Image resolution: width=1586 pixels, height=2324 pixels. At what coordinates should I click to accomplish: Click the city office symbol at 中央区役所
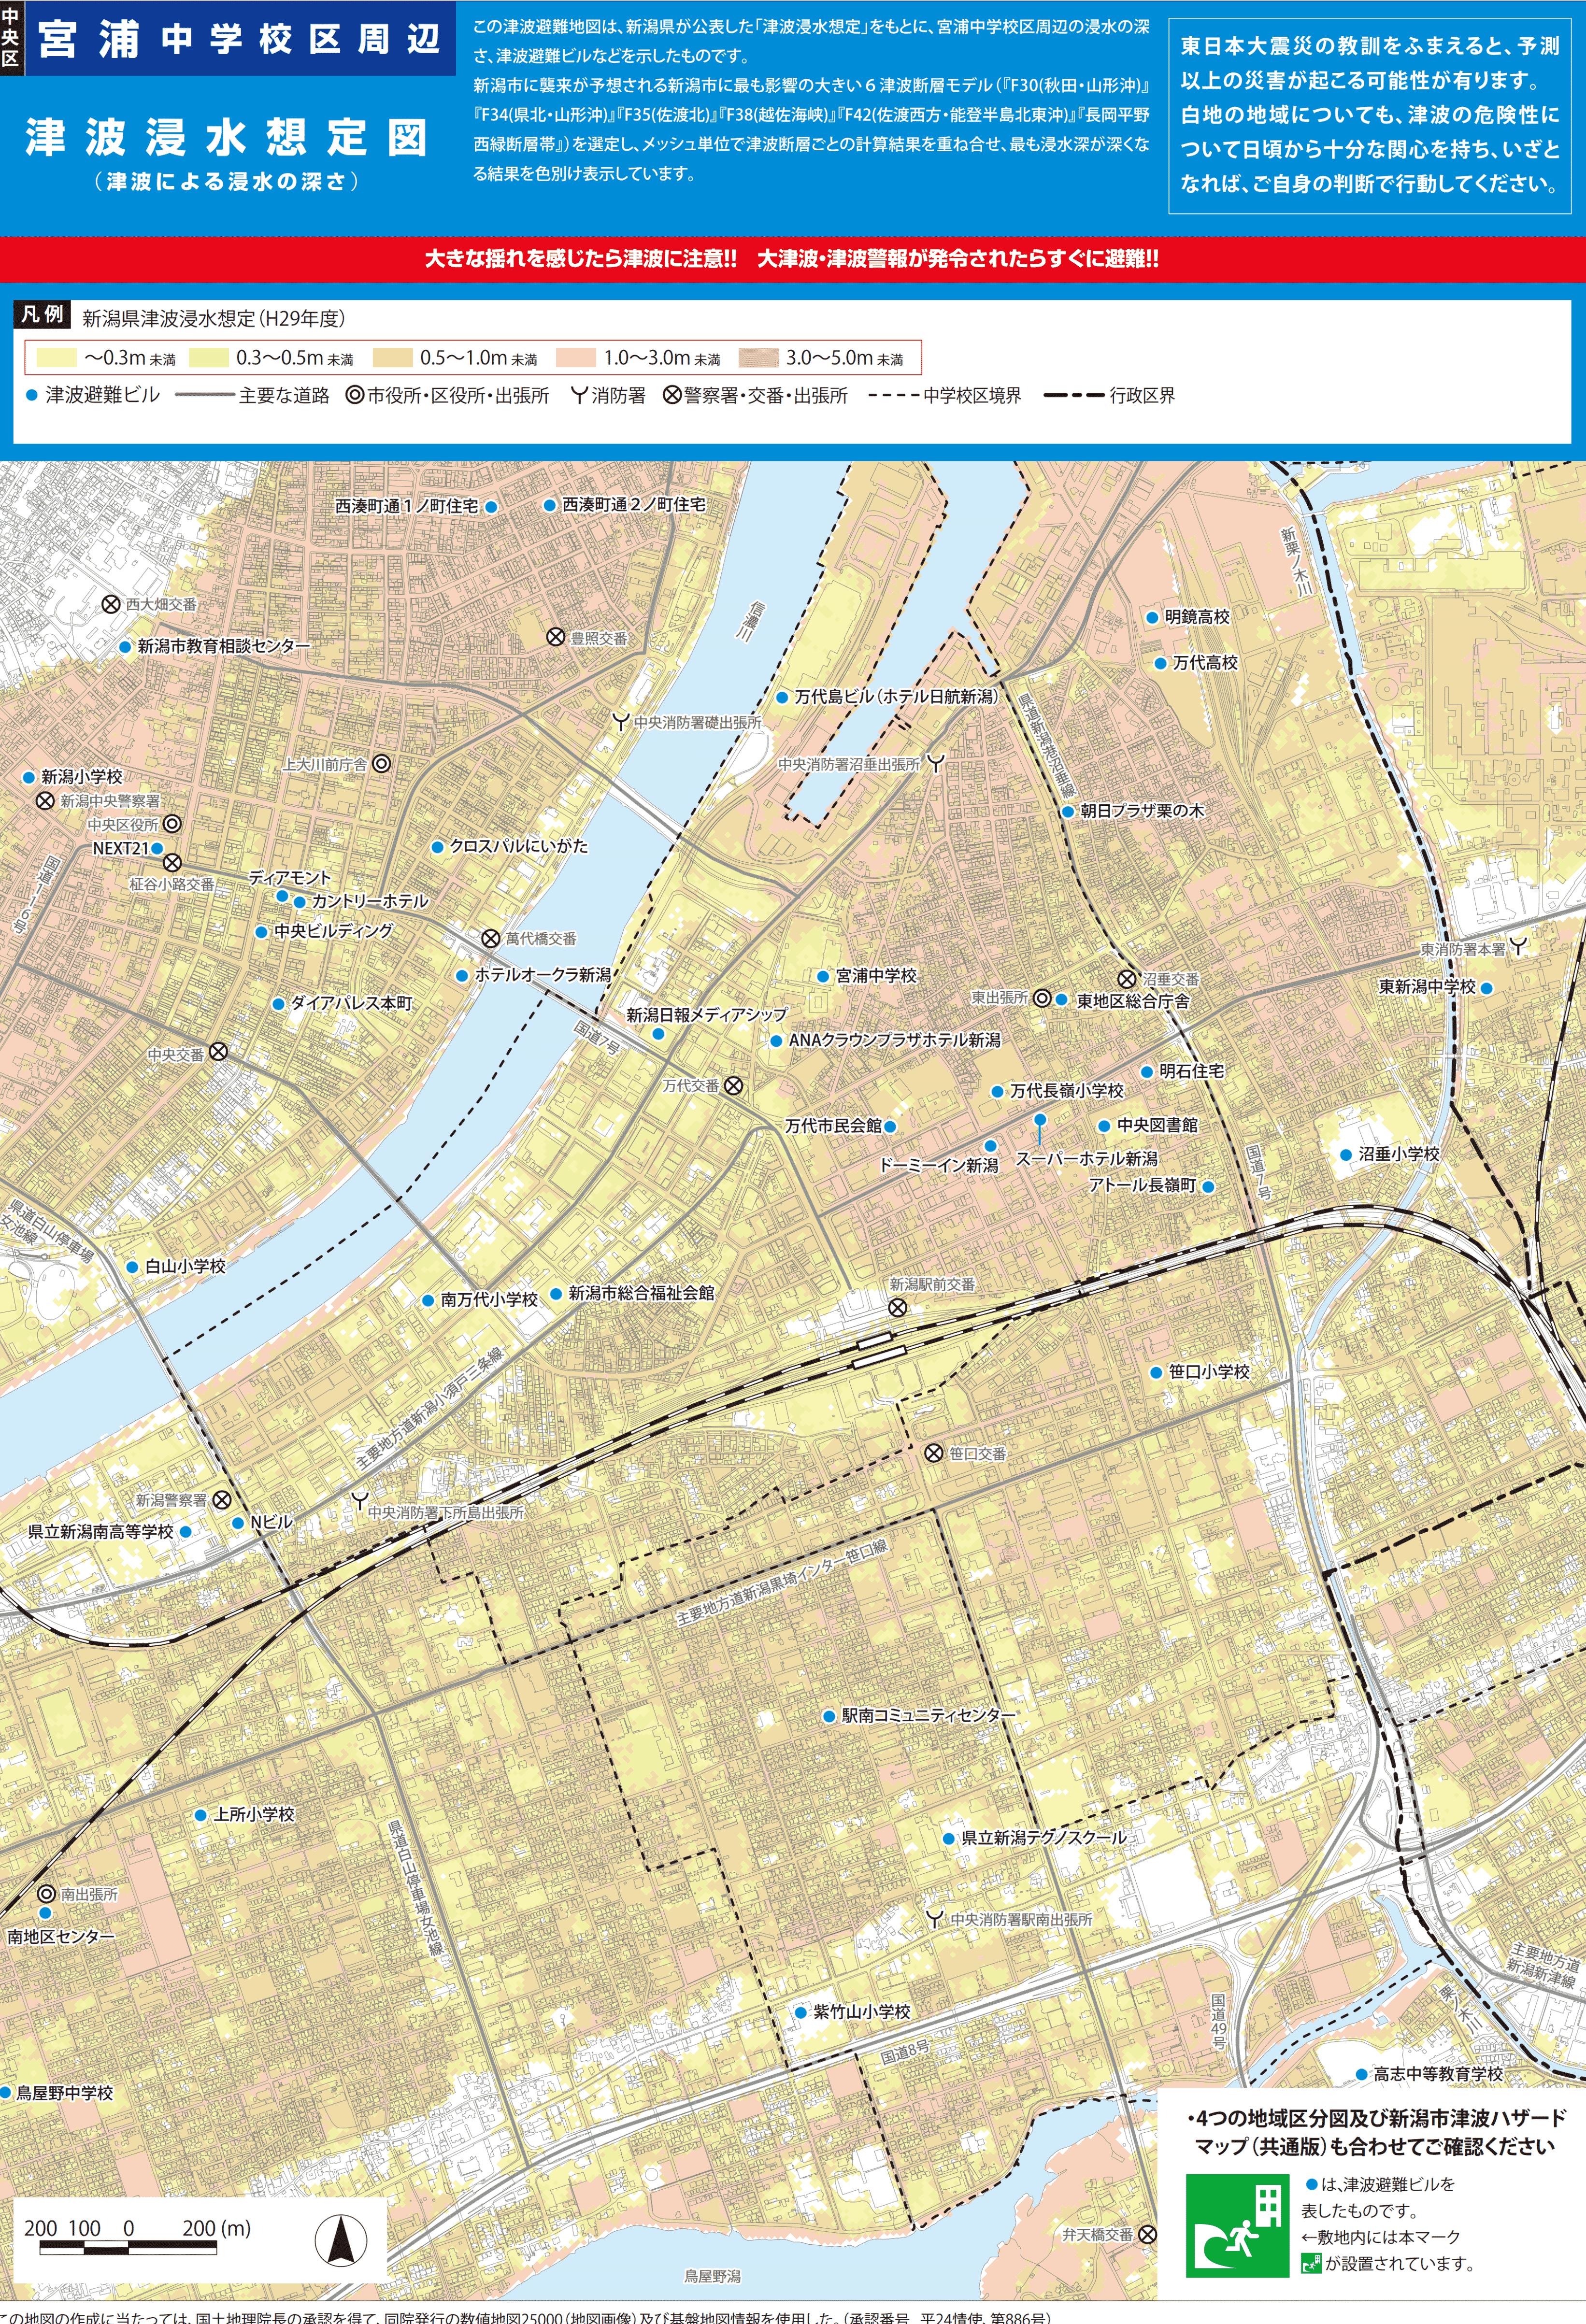point(172,824)
